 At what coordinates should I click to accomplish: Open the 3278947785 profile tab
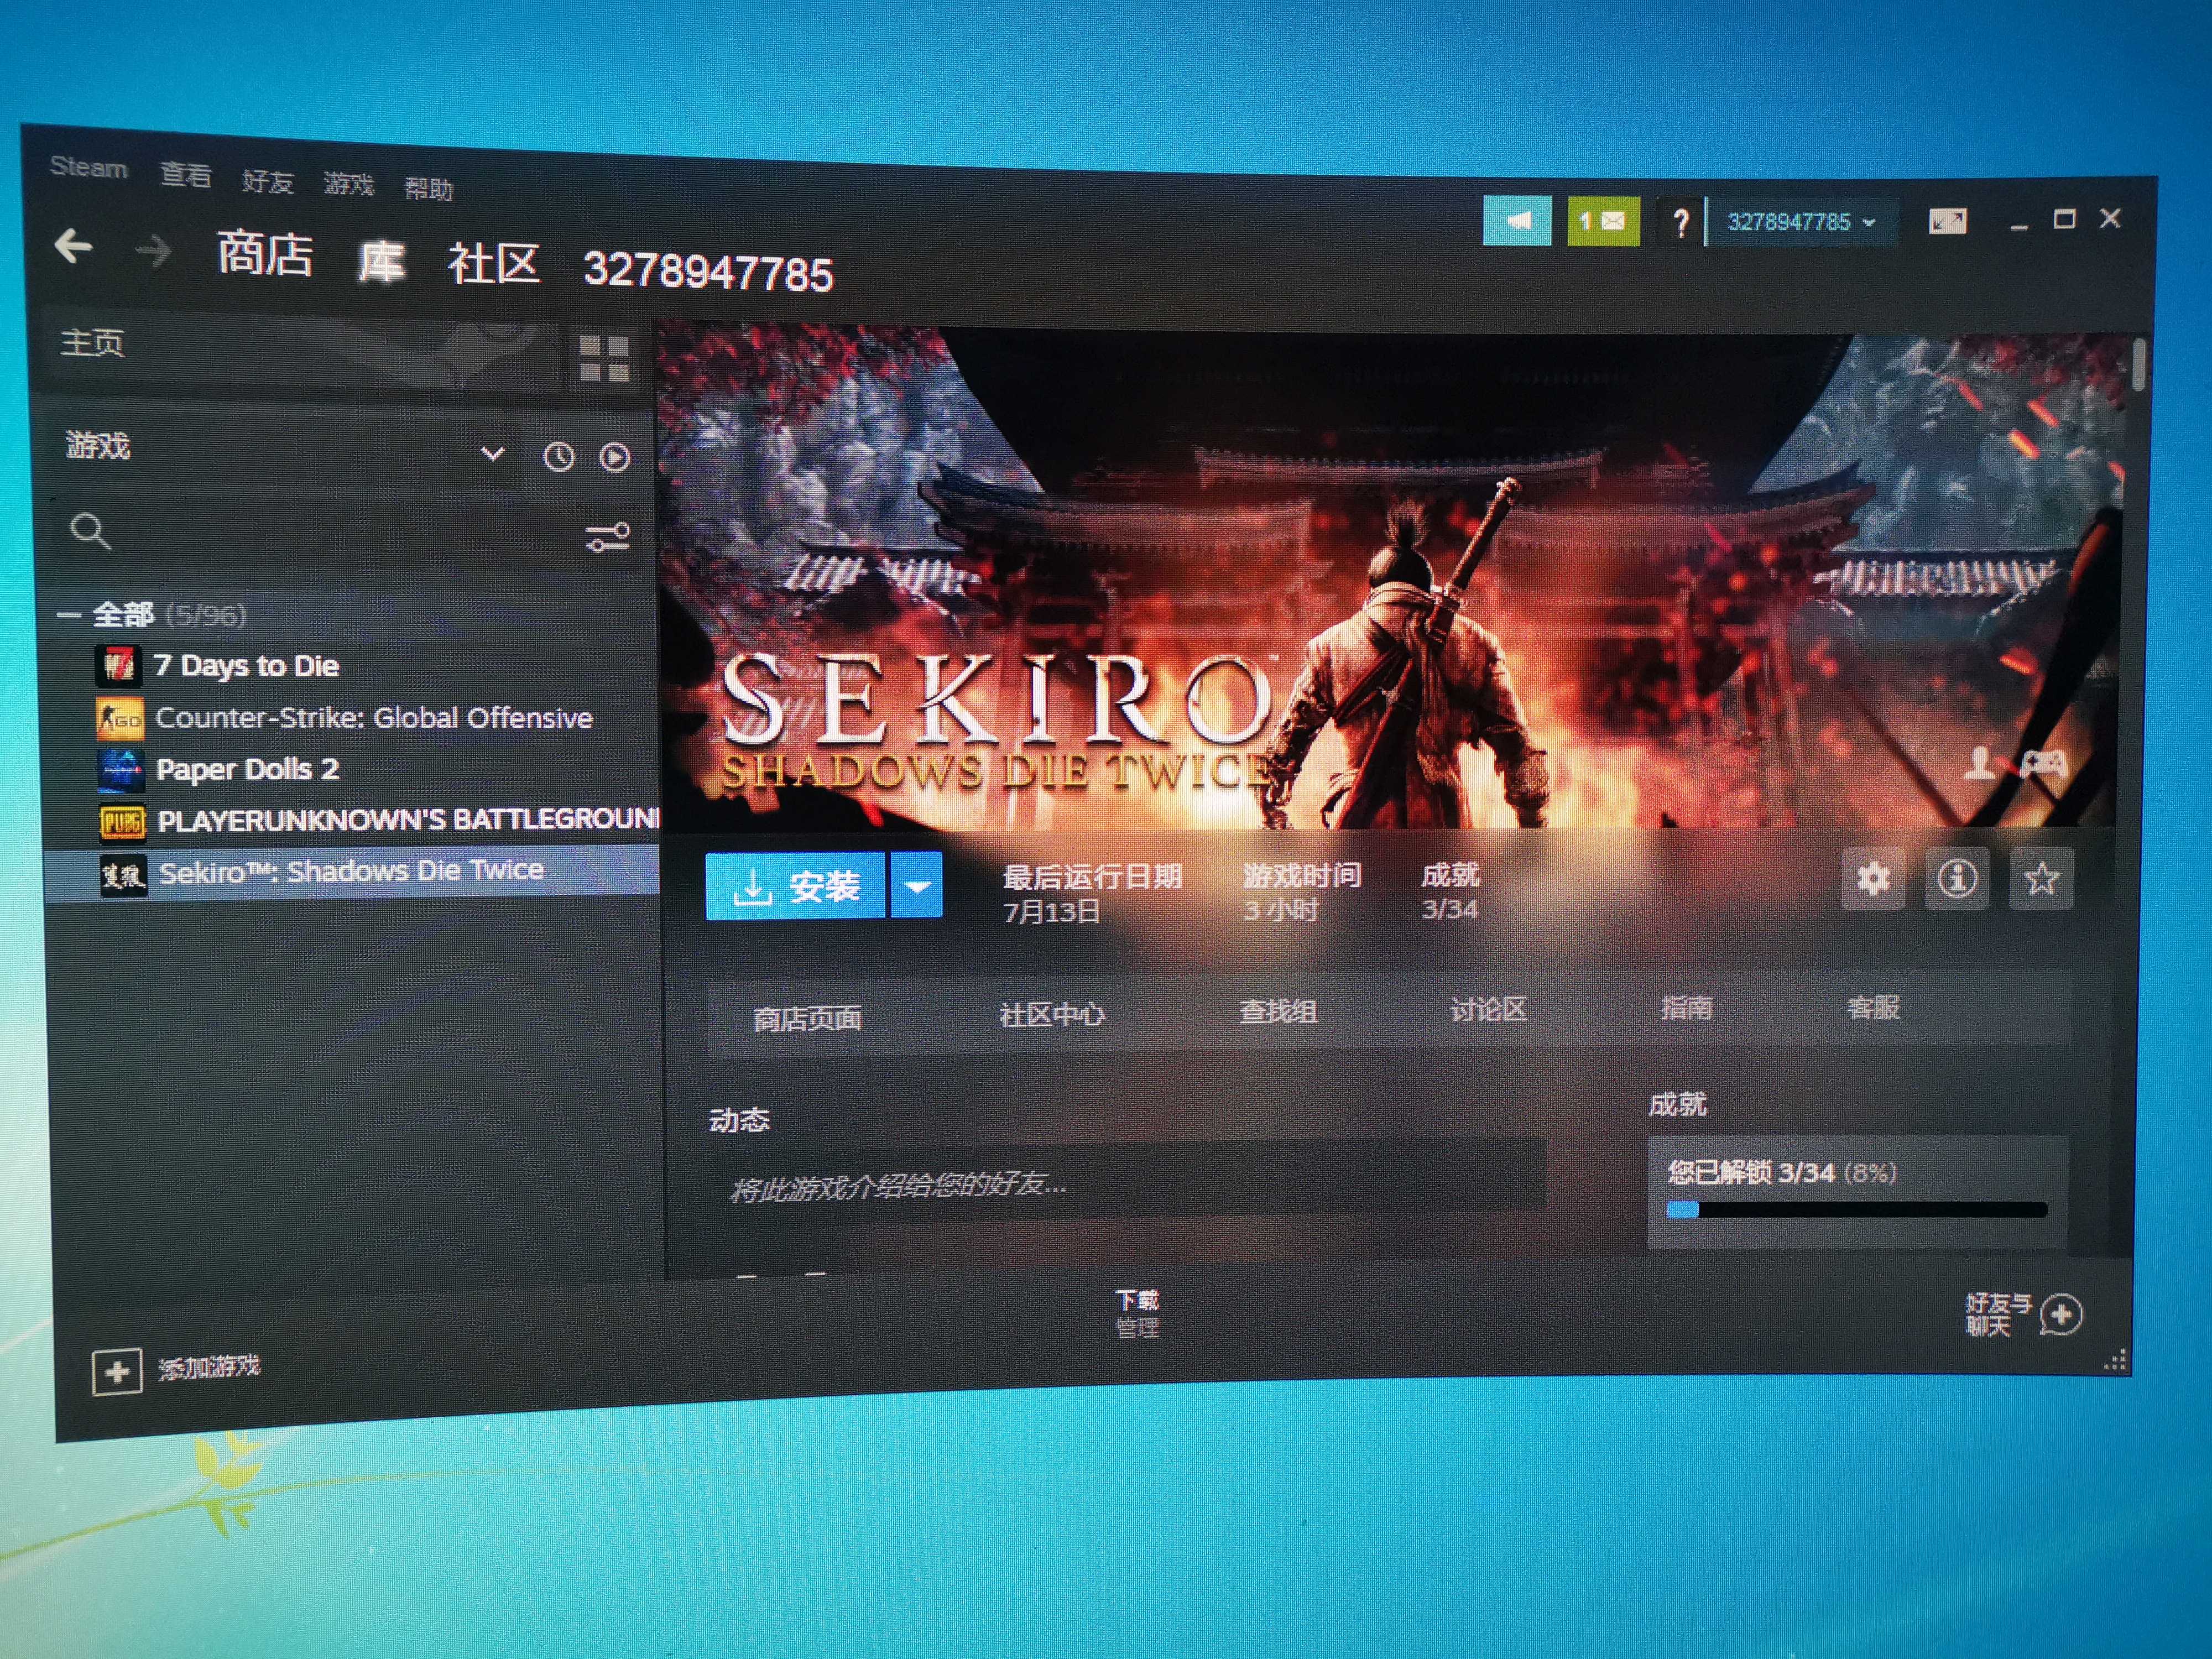708,271
